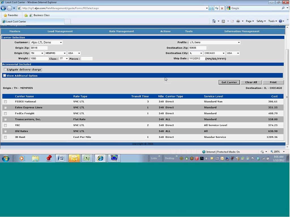Click the Destination Zip field

tap(198, 48)
